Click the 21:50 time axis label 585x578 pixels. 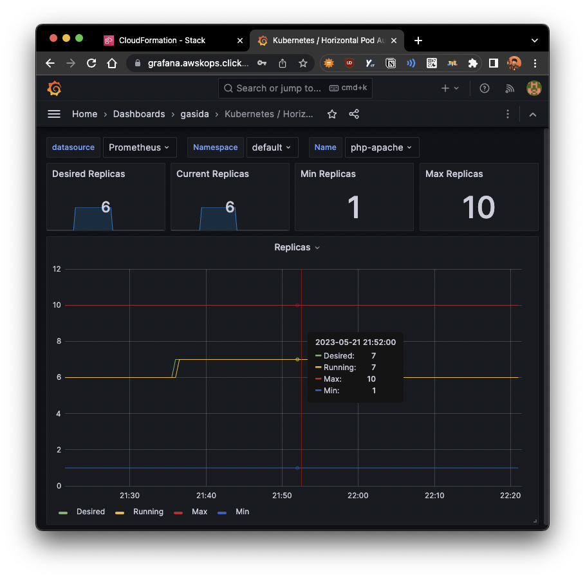coord(282,496)
